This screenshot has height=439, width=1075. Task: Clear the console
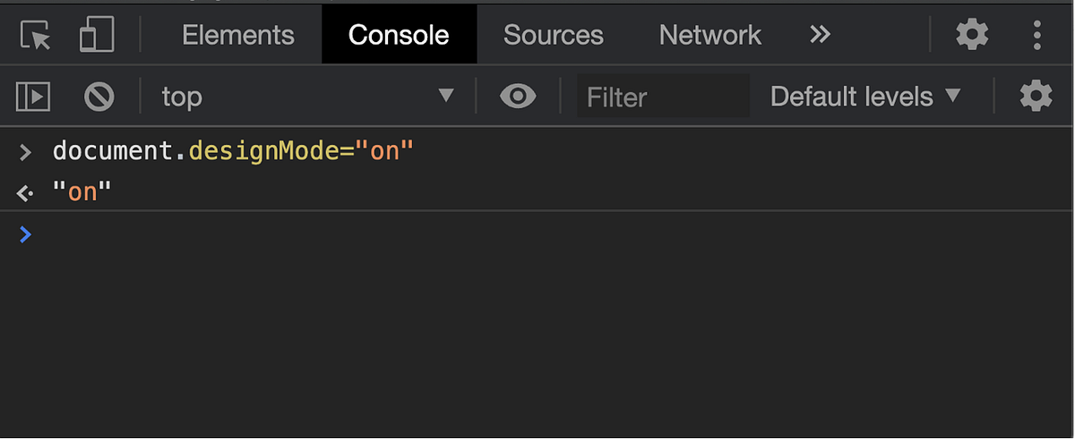[99, 97]
